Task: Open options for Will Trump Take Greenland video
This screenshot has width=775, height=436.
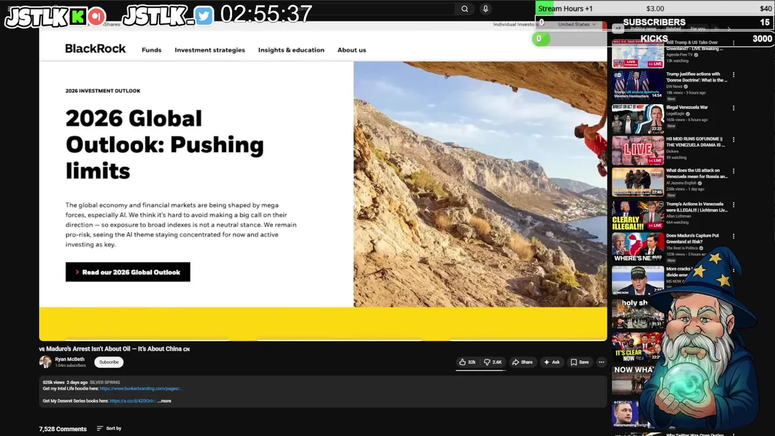Action: [x=733, y=44]
